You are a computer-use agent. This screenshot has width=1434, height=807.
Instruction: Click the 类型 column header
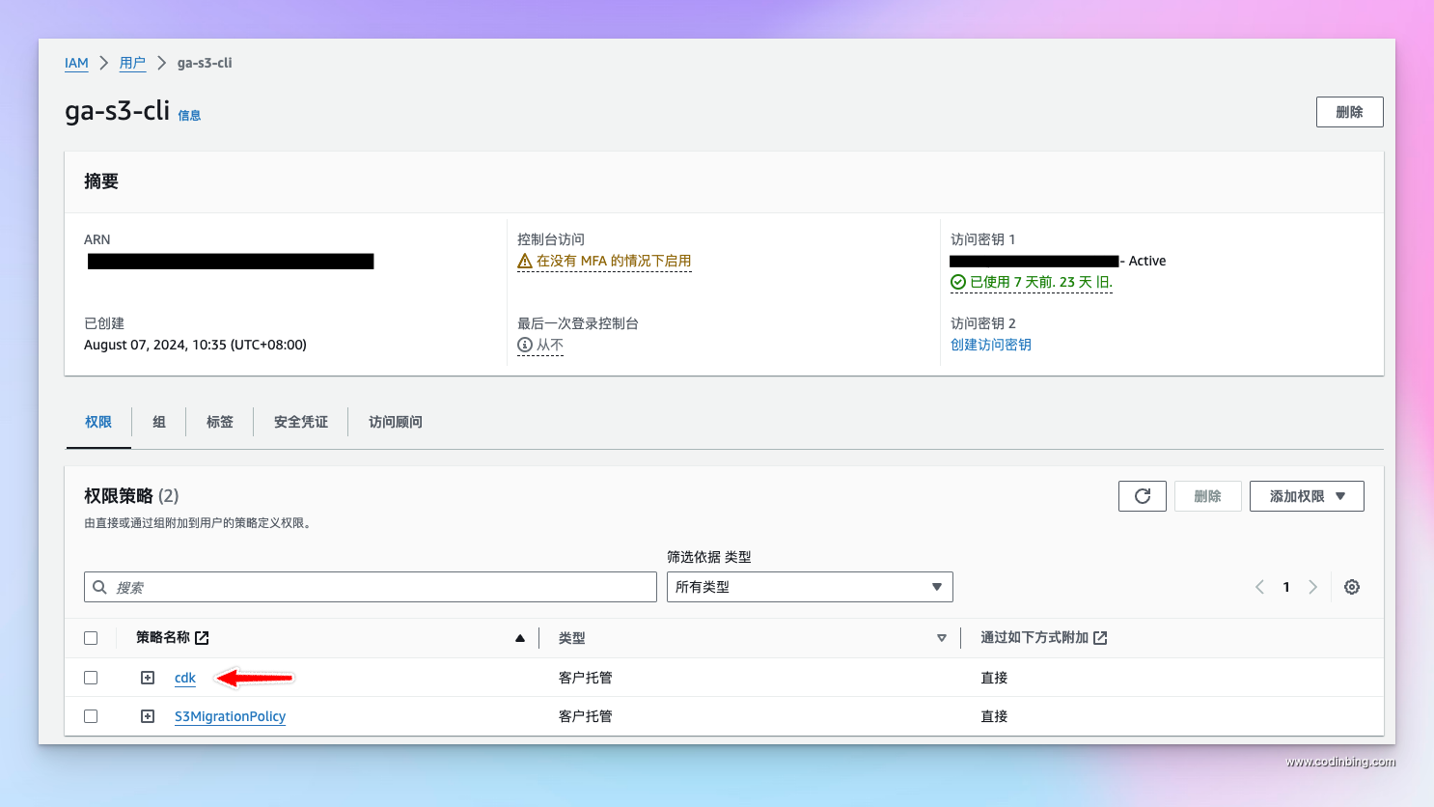(x=571, y=638)
